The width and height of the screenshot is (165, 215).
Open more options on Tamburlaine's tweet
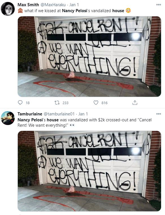159,114
